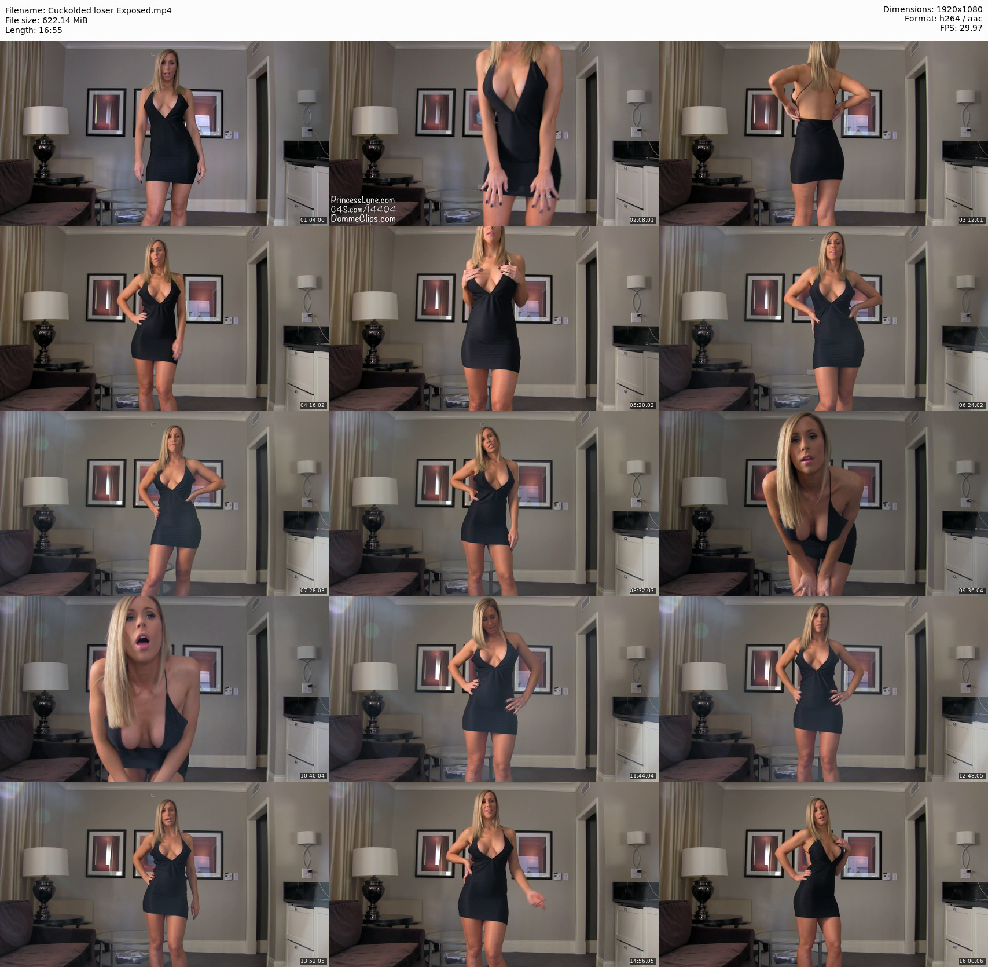Select the "FPS: 29.97" text
The height and width of the screenshot is (967, 988).
click(960, 28)
